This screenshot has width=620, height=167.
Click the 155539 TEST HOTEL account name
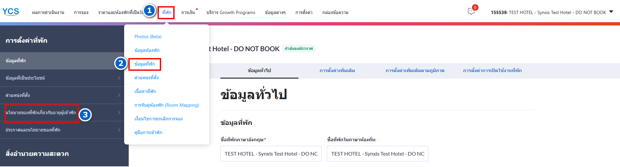point(548,12)
